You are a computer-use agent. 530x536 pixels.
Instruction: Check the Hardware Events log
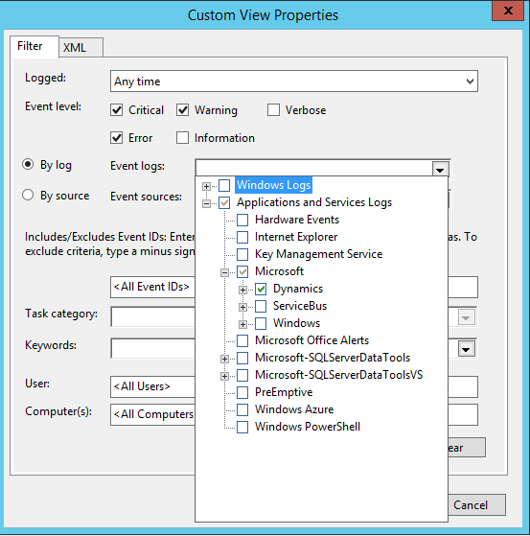[x=242, y=221]
